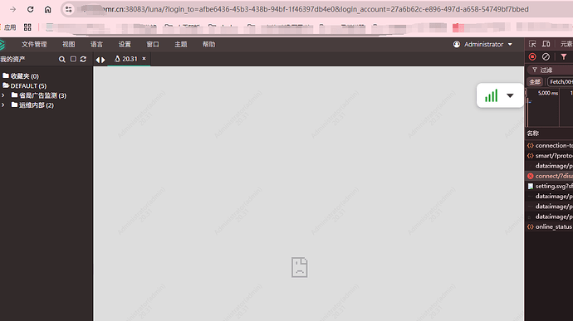Select the Fetch/XHR filter button
This screenshot has height=321, width=573.
561,82
